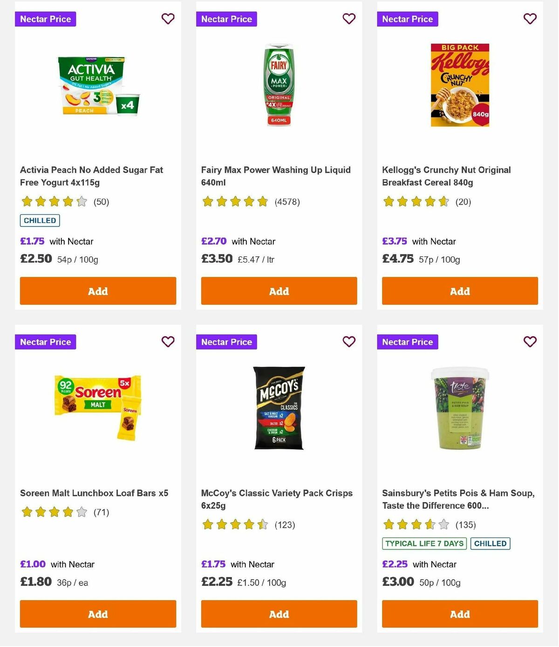559x647 pixels.
Task: Toggle favourite off for the Activia yogurt
Action: click(x=168, y=19)
